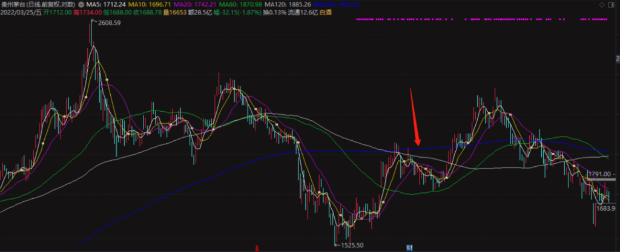Click the magenta dotted signal bar at top right
The image size is (620, 252).
[484, 19]
